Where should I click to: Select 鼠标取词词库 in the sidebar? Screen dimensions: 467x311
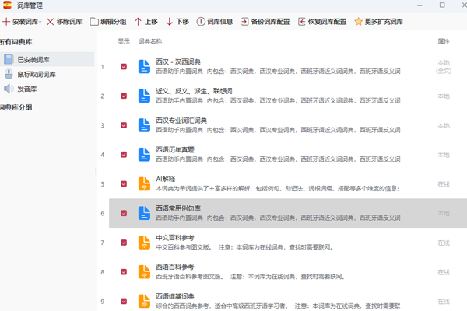tap(37, 75)
